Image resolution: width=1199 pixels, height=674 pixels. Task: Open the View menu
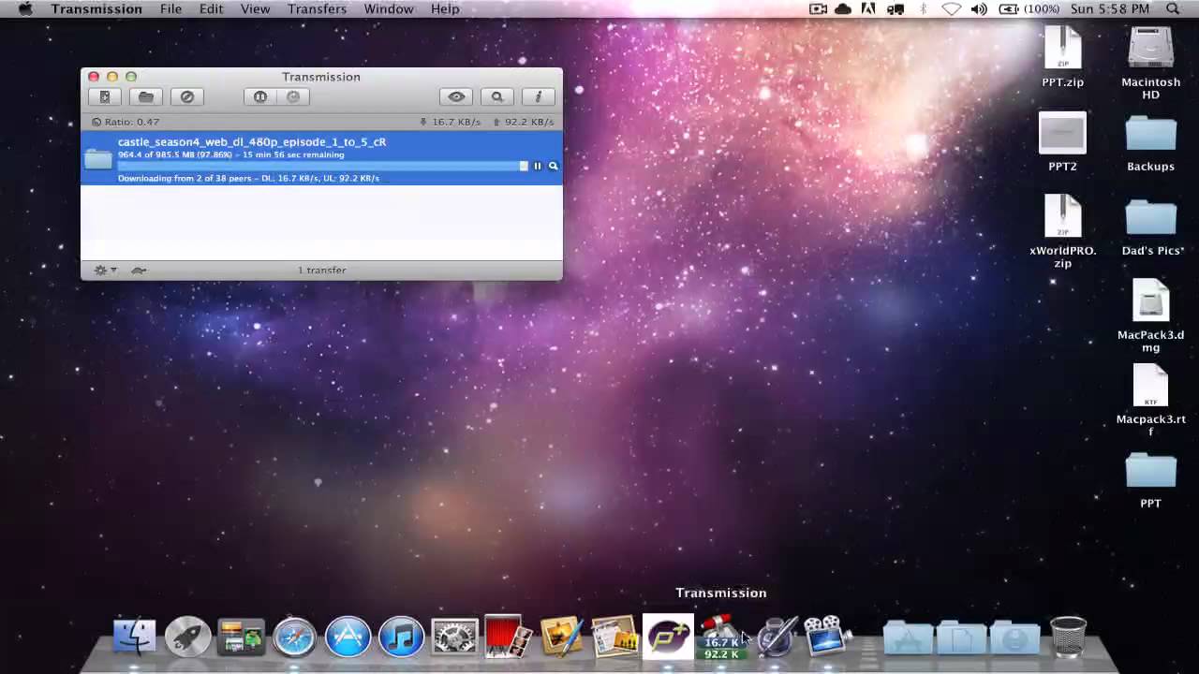(x=255, y=8)
